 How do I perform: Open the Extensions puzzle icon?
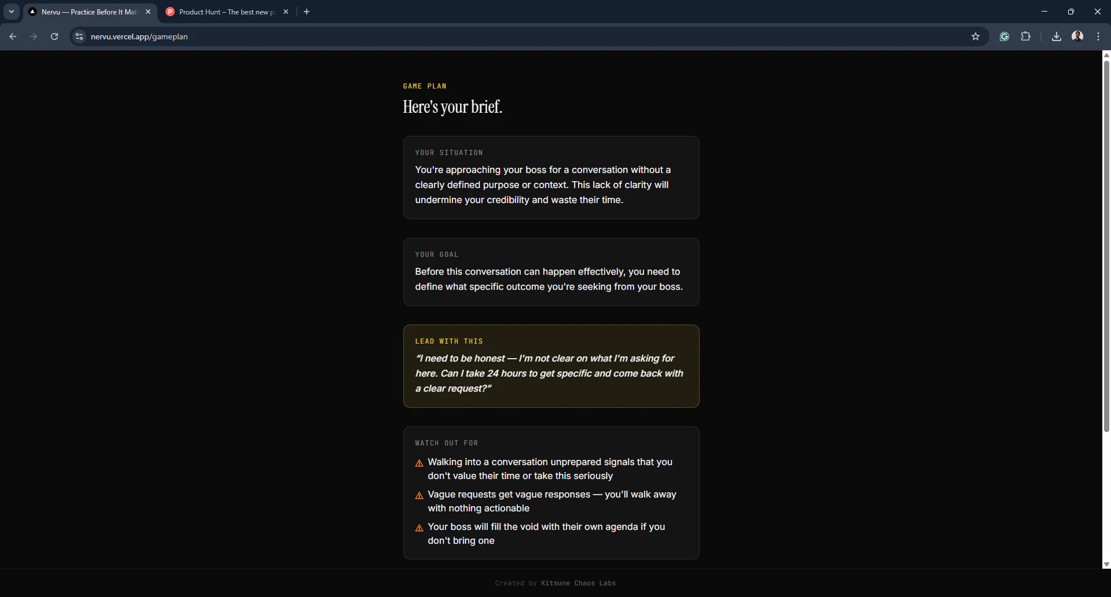[x=1026, y=36]
